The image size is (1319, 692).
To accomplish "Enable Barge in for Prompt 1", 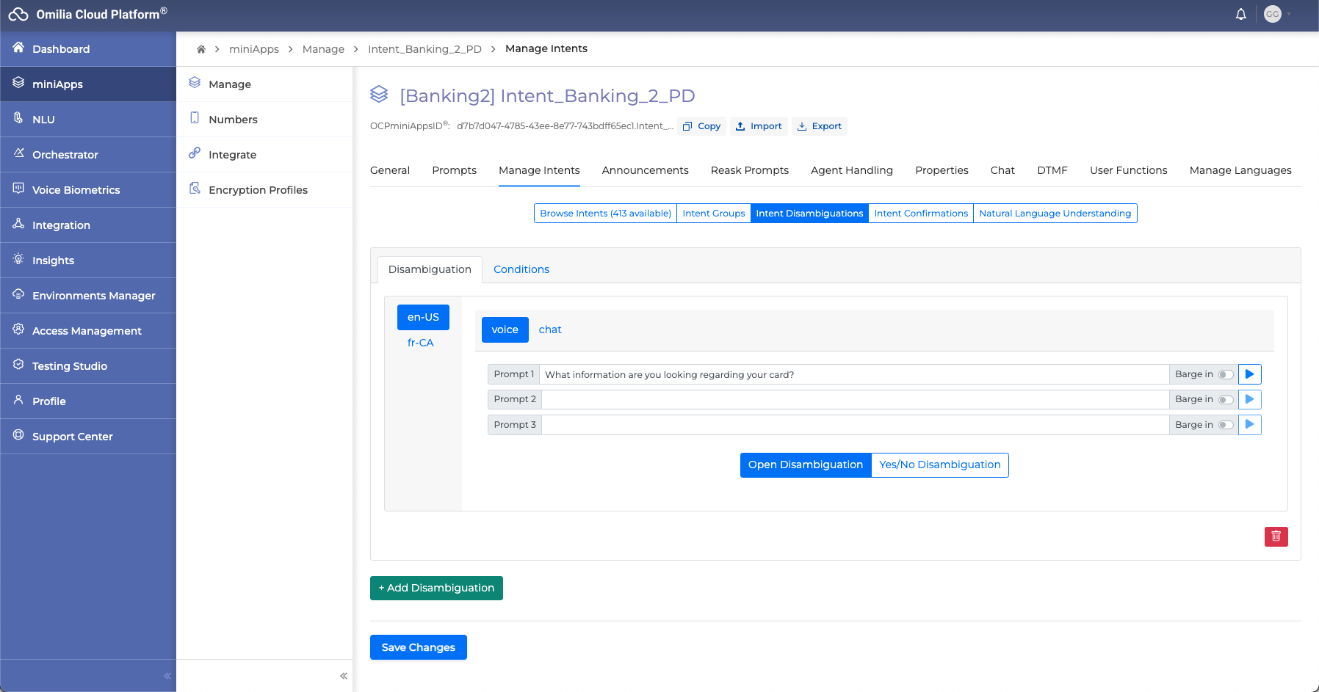I will [x=1225, y=374].
